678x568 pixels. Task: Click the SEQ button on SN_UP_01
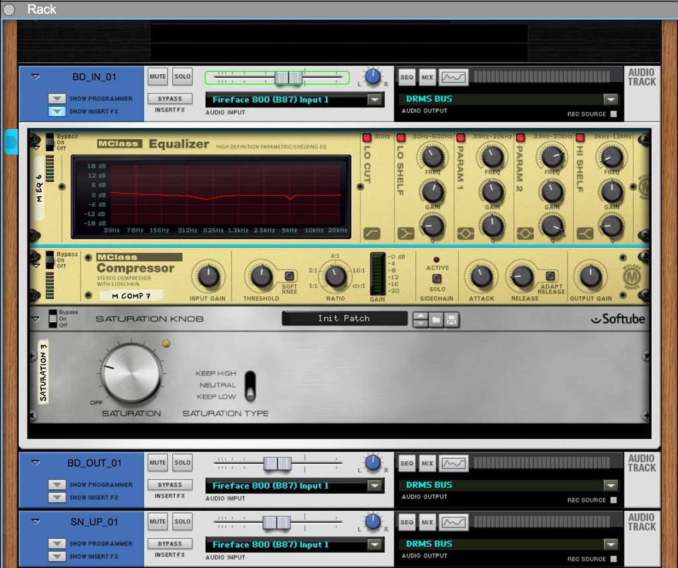(407, 522)
